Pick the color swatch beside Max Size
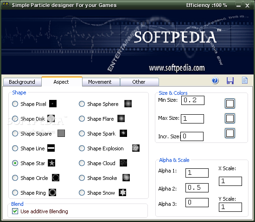Screen dimensions: 255x222 point(230,118)
